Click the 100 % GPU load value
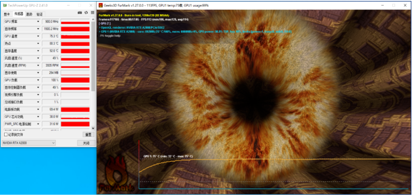Viewport: 412px width, 196px height. [x=51, y=80]
